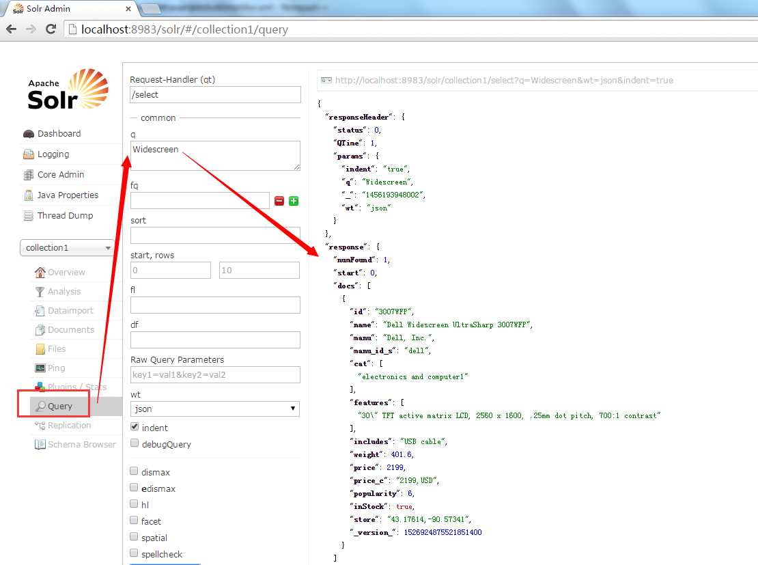Click the request URL link icon

327,81
